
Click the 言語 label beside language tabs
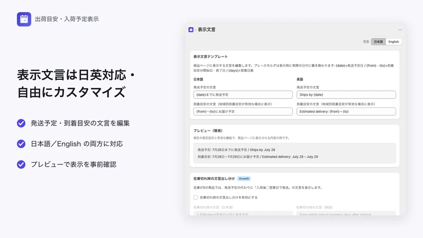point(366,42)
